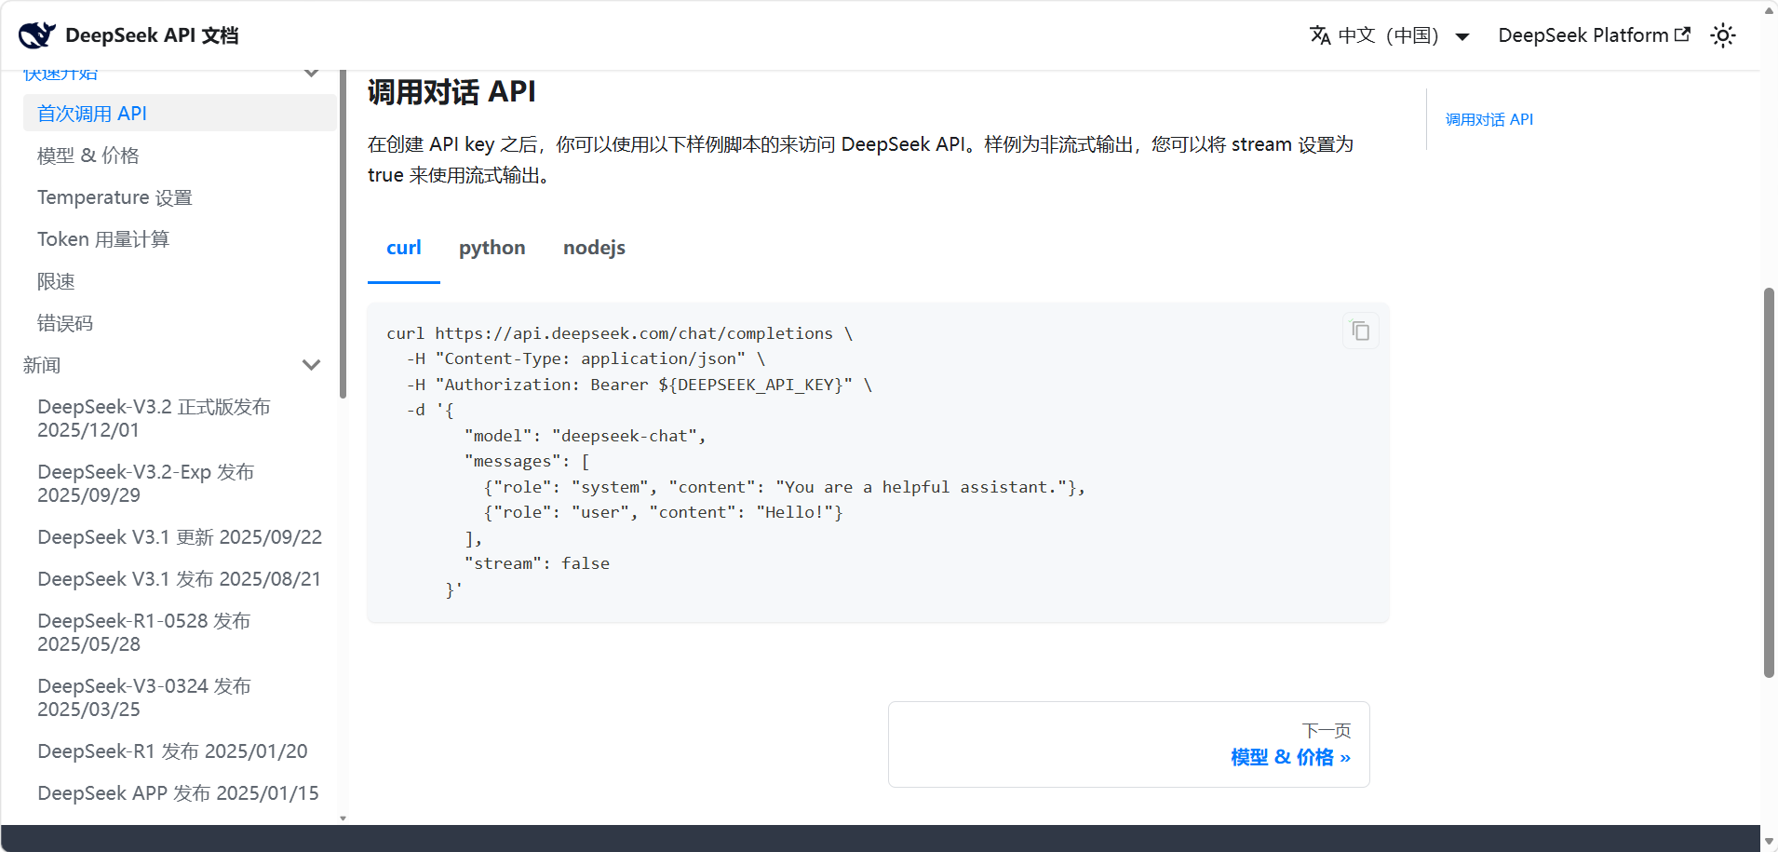The height and width of the screenshot is (852, 1778).
Task: Toggle the dark/light mode sun icon
Action: [1722, 35]
